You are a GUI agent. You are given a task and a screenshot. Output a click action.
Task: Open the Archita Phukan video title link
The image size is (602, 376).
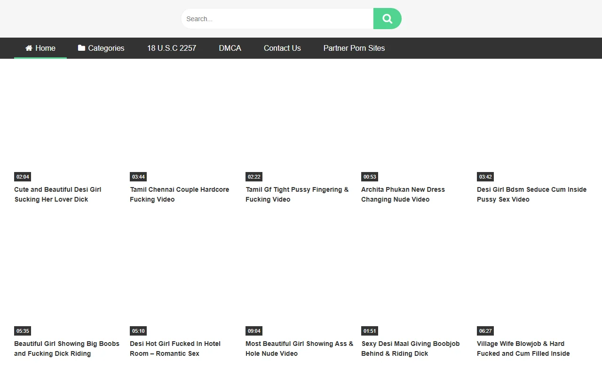click(403, 194)
